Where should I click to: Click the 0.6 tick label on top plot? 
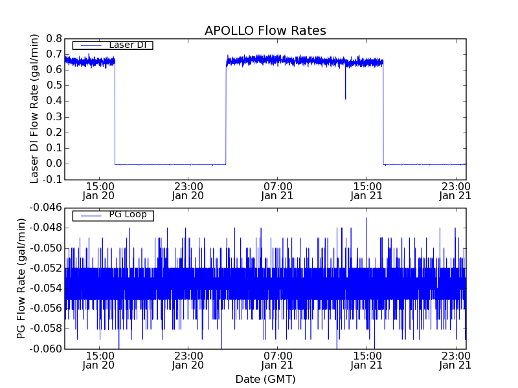[x=54, y=70]
